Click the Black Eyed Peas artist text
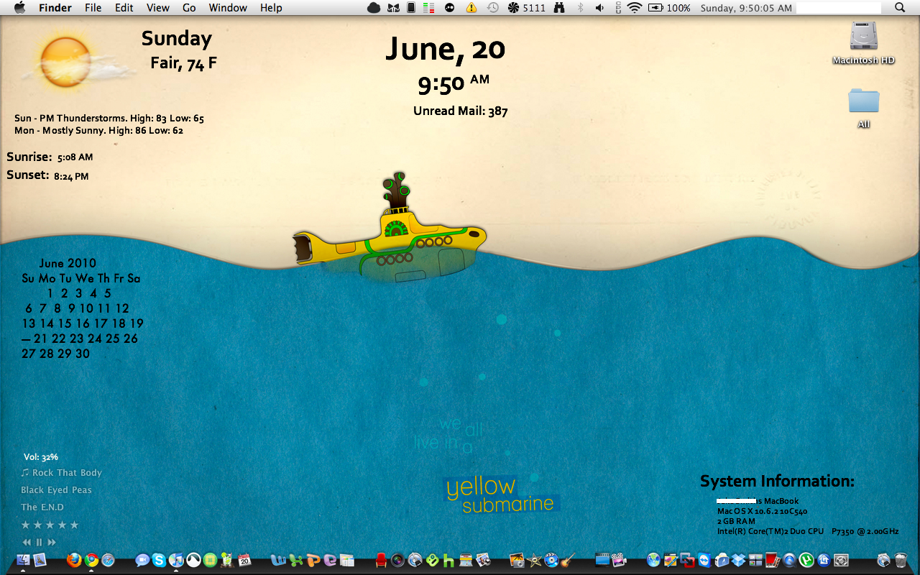Viewport: 920px width, 575px height. pyautogui.click(x=56, y=490)
